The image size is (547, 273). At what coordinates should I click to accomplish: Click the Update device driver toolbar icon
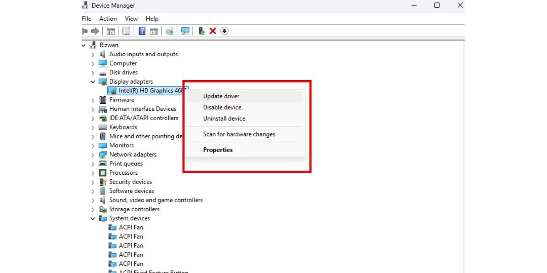(x=170, y=31)
